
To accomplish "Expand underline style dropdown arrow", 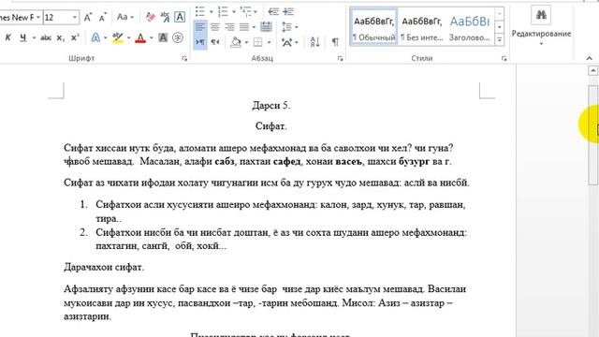I will click(34, 37).
